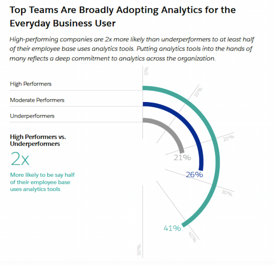This screenshot has height=265, width=277.
Task: Click the 50% axis label
Action: tap(139, 250)
